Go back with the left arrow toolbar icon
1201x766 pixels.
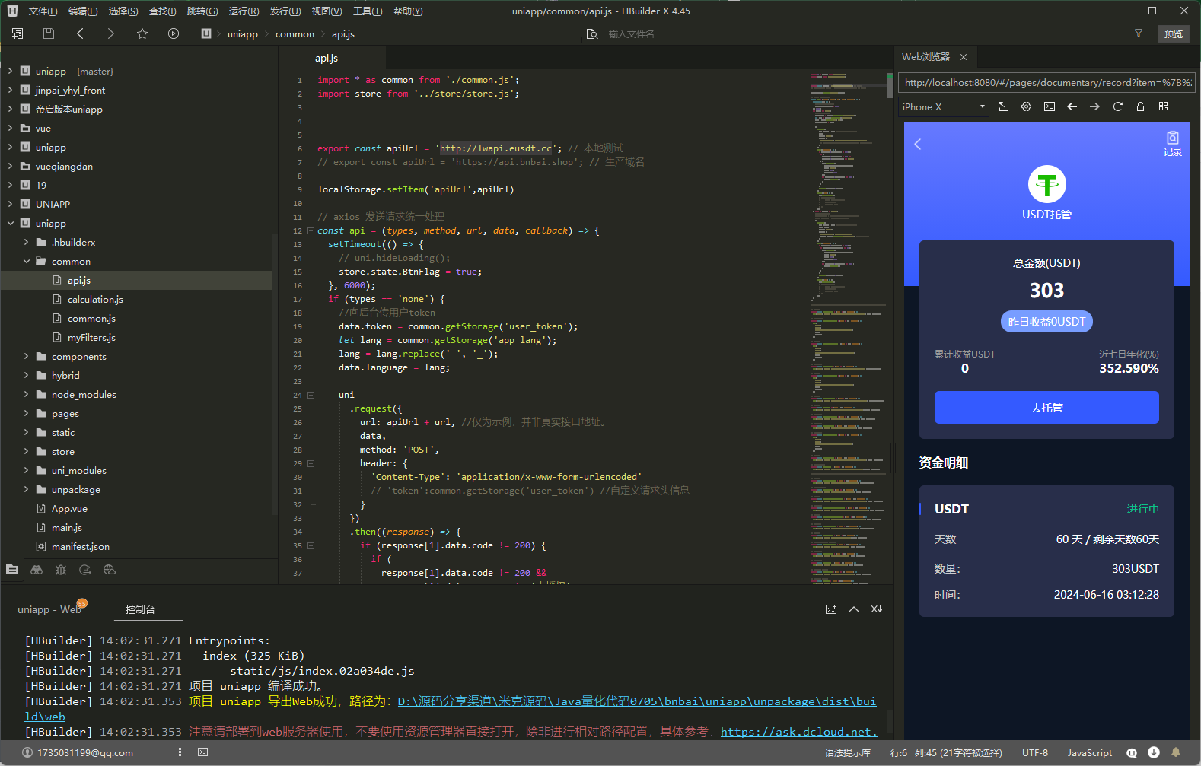pos(80,33)
